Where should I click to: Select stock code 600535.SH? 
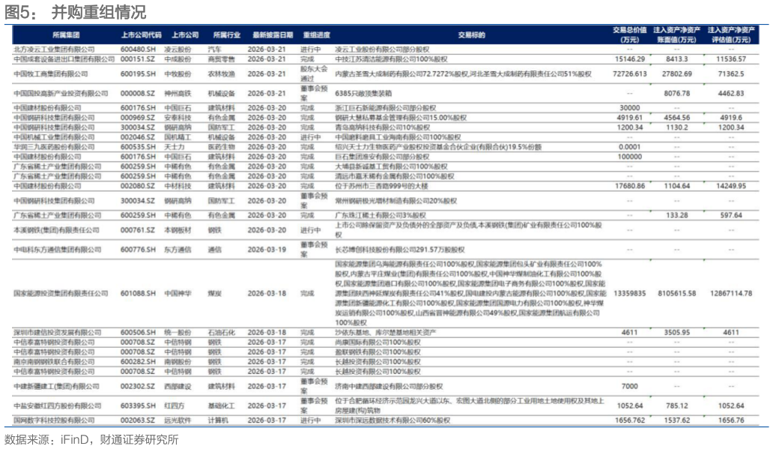(138, 147)
